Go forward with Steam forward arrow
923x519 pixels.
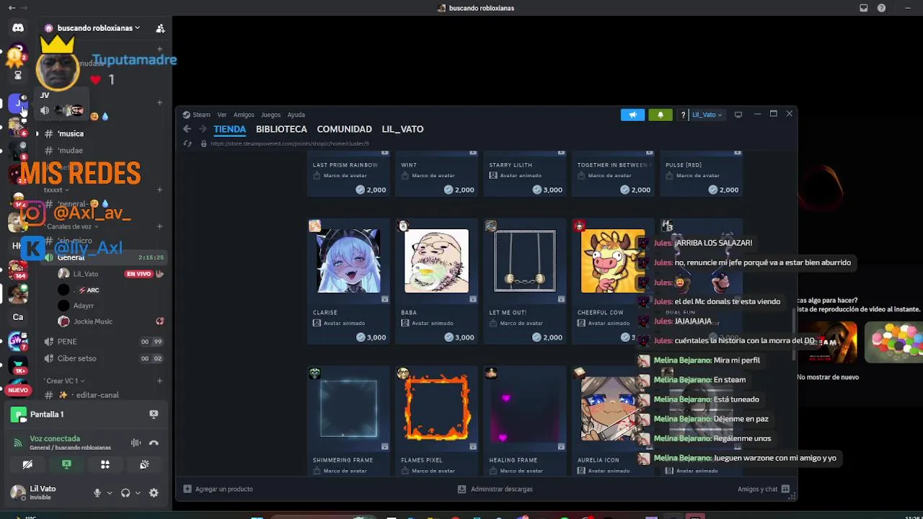click(x=202, y=129)
